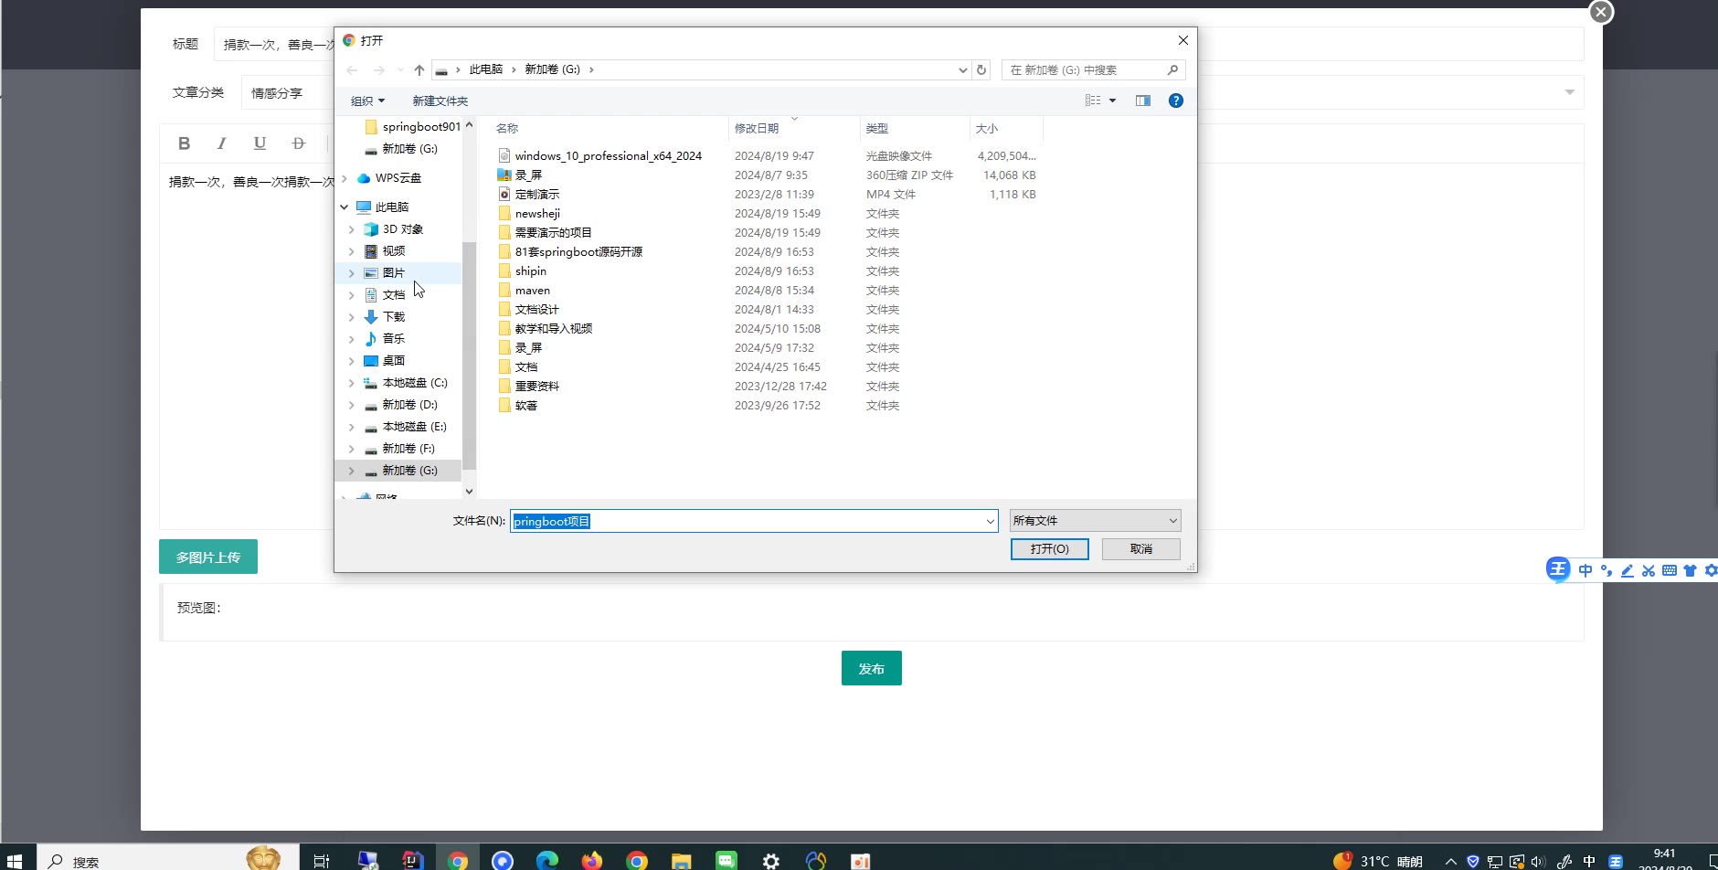Open Settings gear on the taskbar

pyautogui.click(x=771, y=861)
